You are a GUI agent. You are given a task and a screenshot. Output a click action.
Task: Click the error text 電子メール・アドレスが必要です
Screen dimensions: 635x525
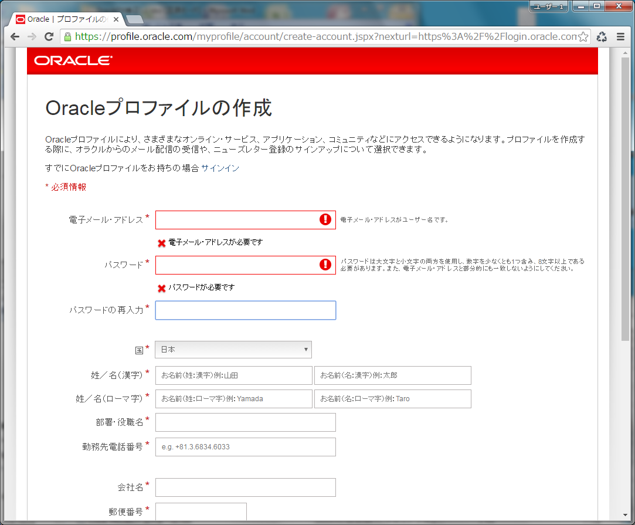pos(215,242)
